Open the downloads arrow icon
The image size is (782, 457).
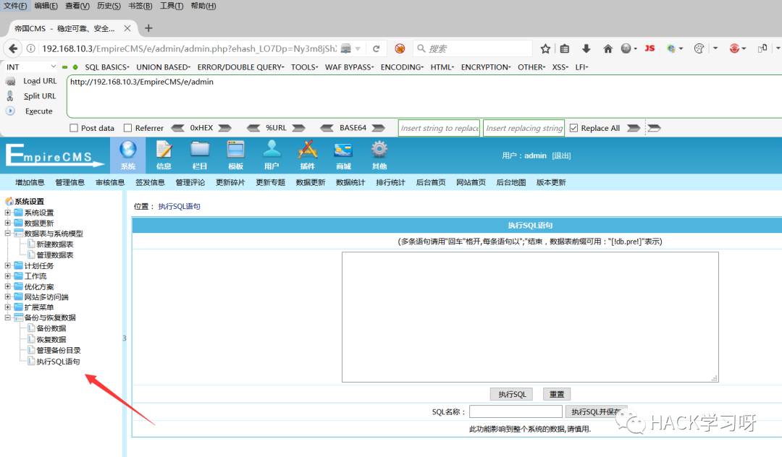(586, 48)
